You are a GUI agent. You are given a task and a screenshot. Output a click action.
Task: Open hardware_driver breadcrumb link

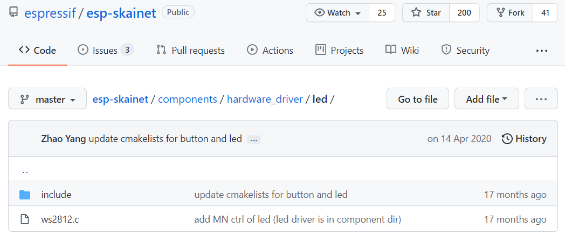coord(265,99)
